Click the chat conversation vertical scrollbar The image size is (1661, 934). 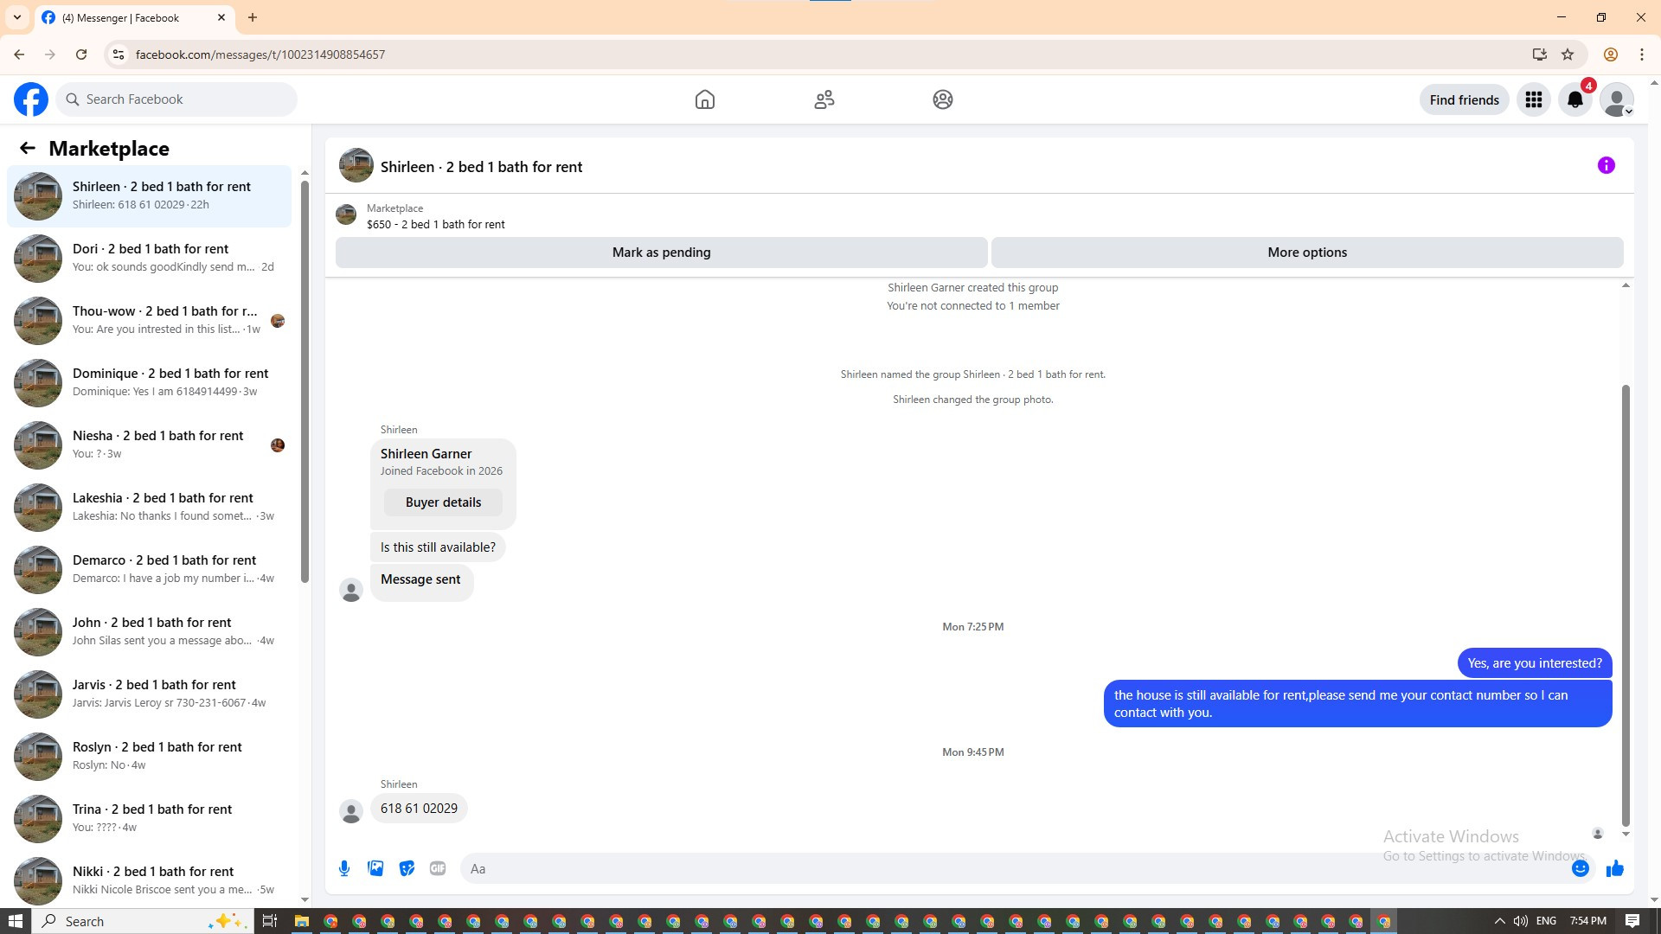[x=1626, y=605]
